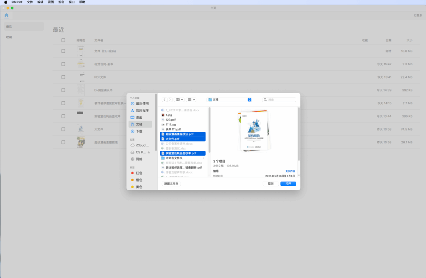
Task: Click the file list scrollbar
Action: coord(209,130)
